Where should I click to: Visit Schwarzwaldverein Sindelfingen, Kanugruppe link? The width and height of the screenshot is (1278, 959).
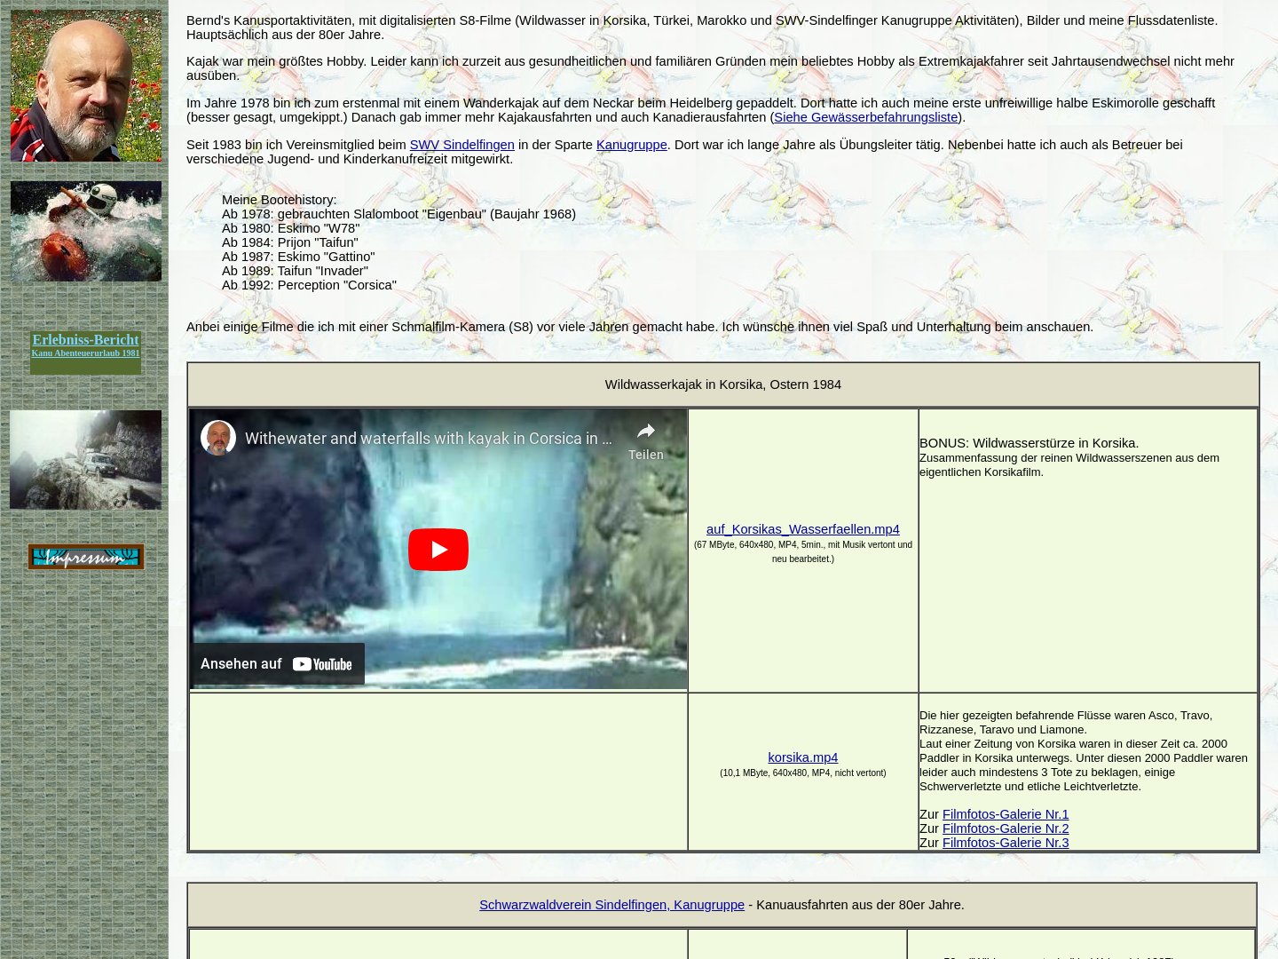point(611,905)
